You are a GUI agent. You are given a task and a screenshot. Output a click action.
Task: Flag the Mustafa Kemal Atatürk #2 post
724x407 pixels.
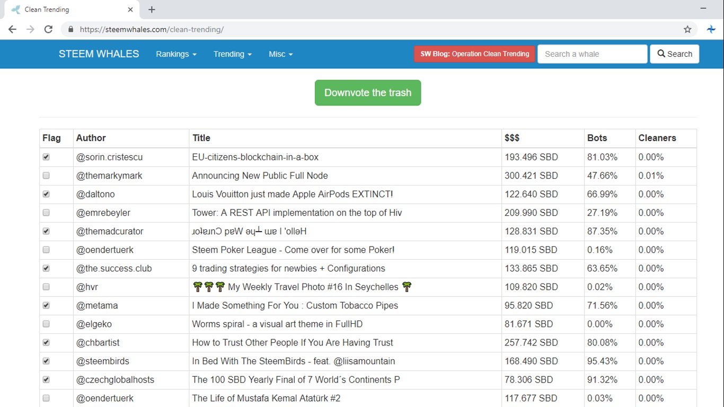[46, 398]
